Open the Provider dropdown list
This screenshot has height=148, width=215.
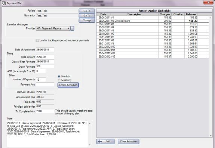pos(53,28)
